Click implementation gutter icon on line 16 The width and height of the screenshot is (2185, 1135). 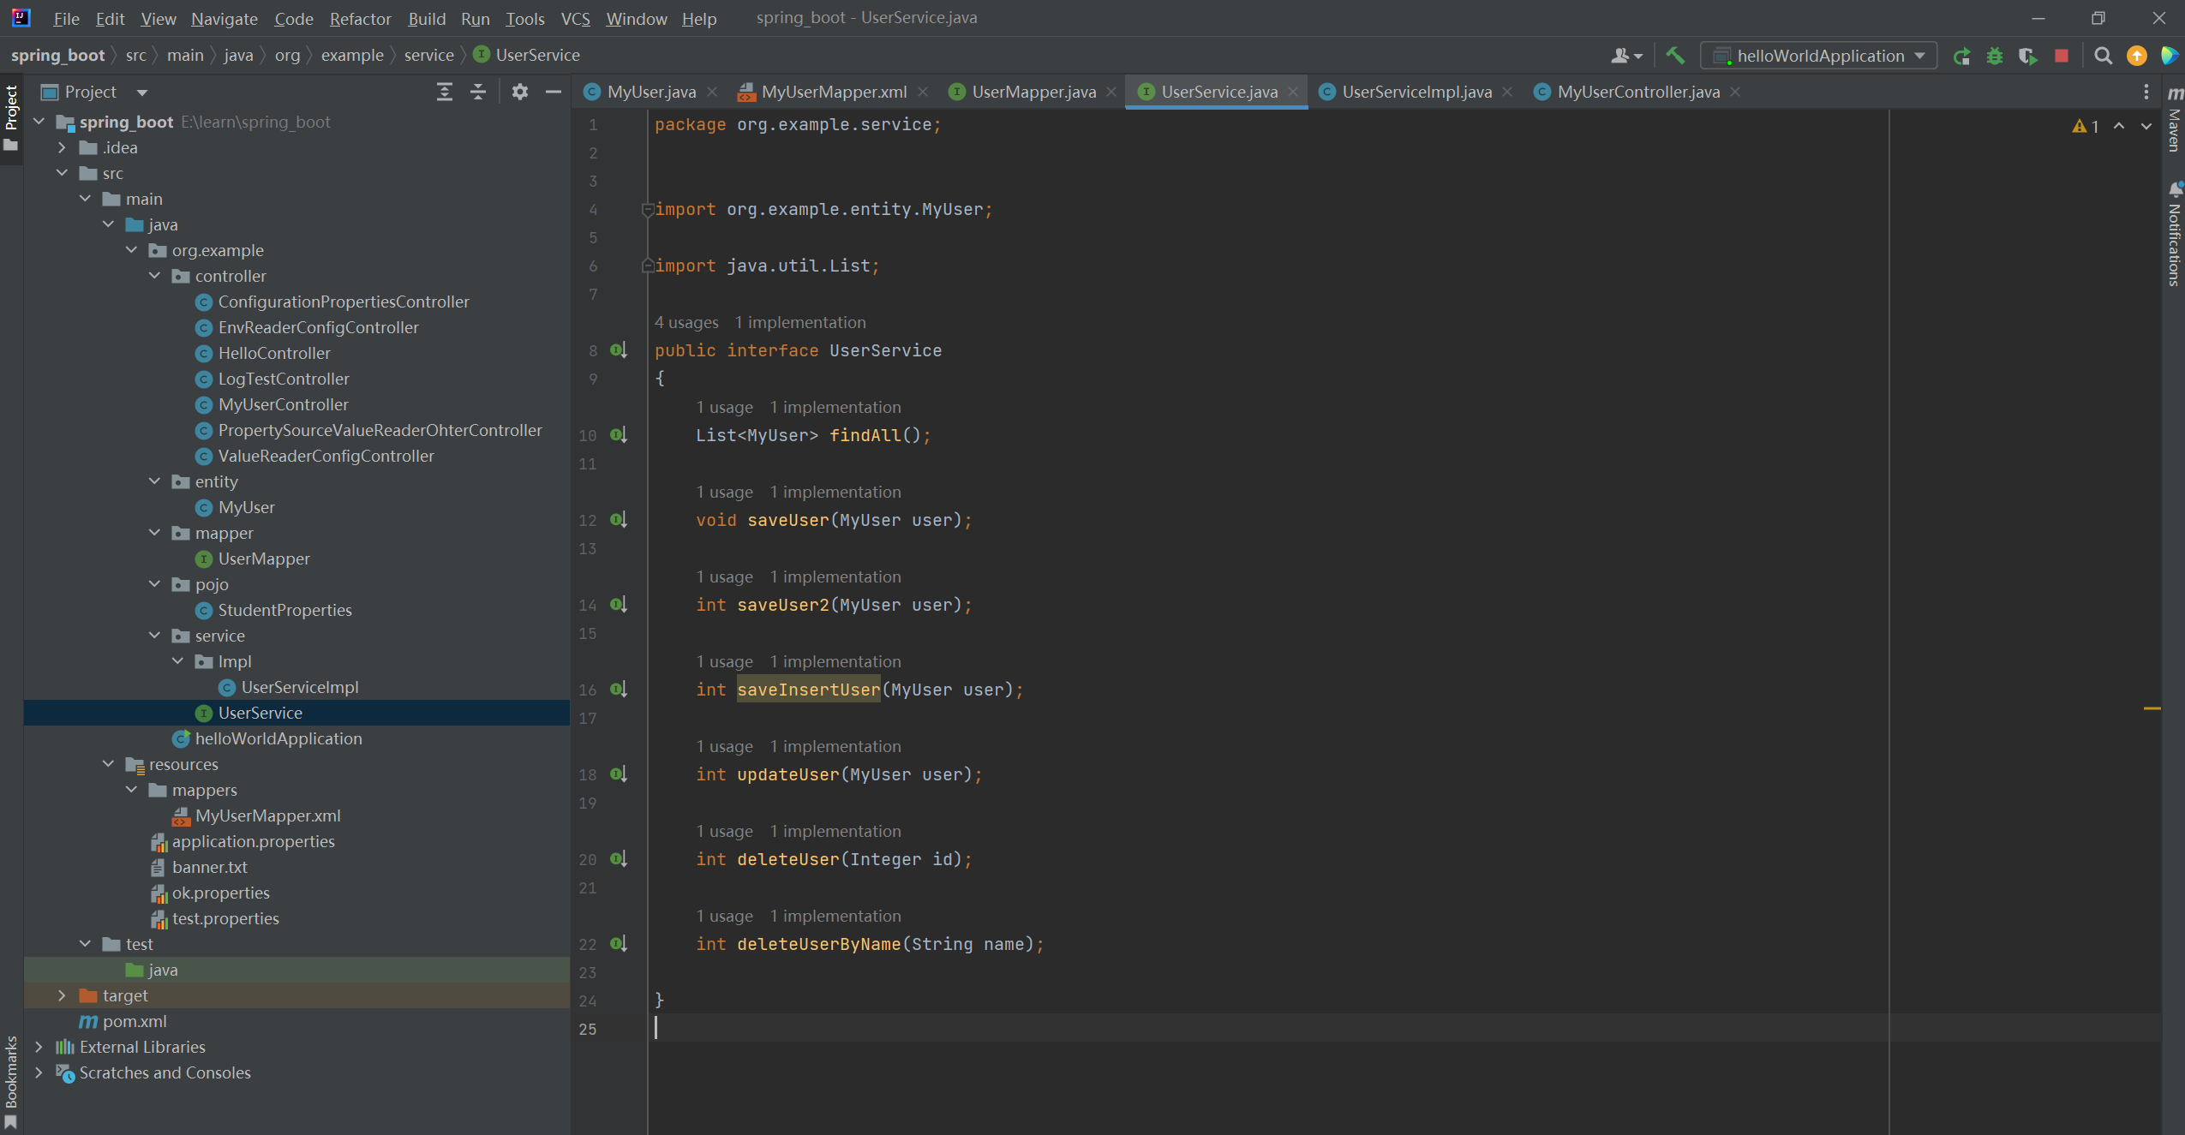(619, 690)
